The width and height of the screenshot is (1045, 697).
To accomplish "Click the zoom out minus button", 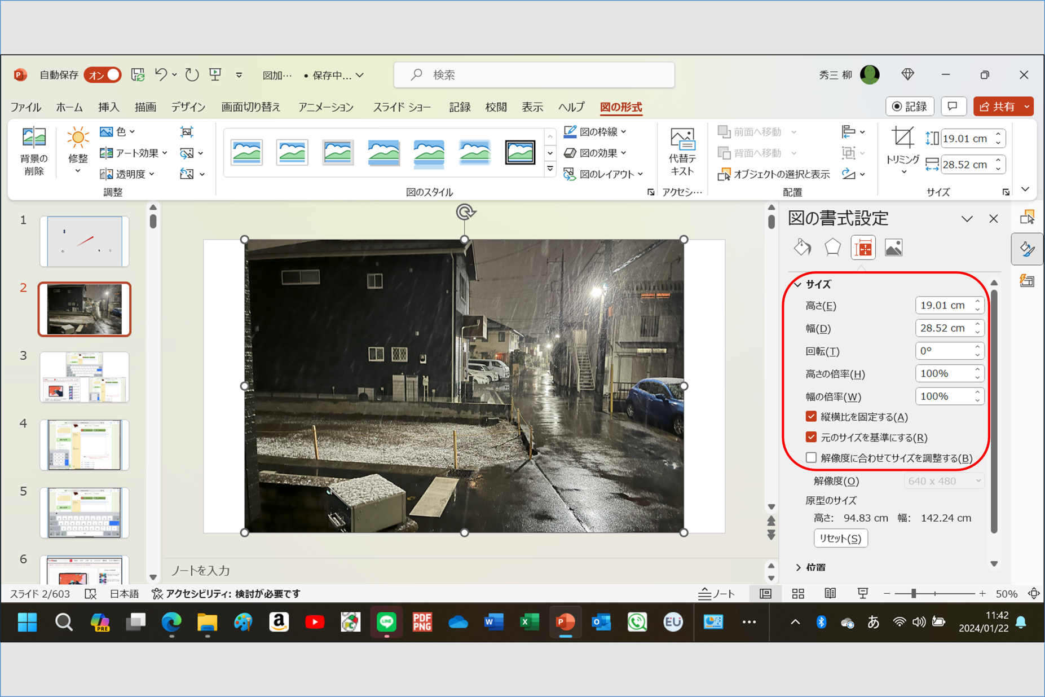I will [x=887, y=593].
